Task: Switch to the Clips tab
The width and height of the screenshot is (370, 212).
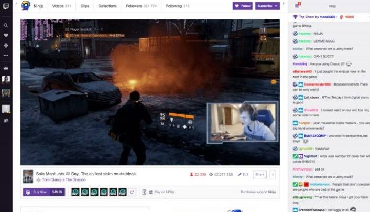Action: (x=85, y=6)
